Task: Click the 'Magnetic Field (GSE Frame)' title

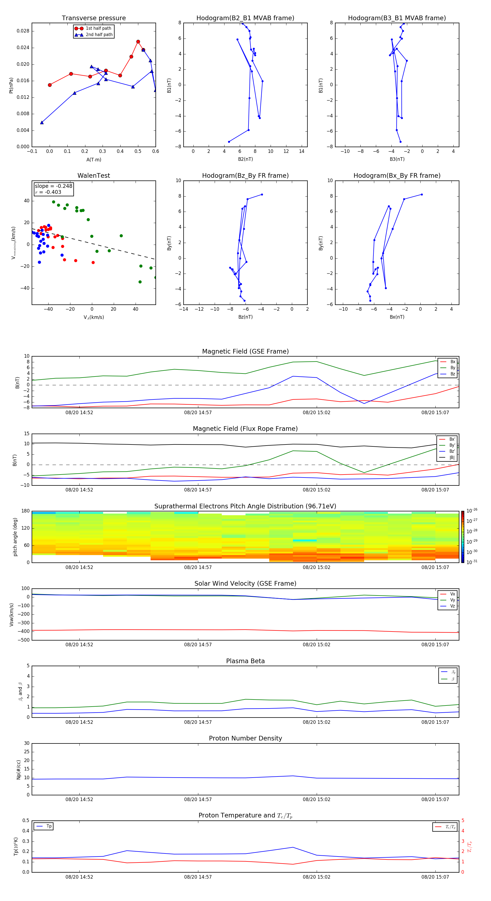Action: pos(245,351)
